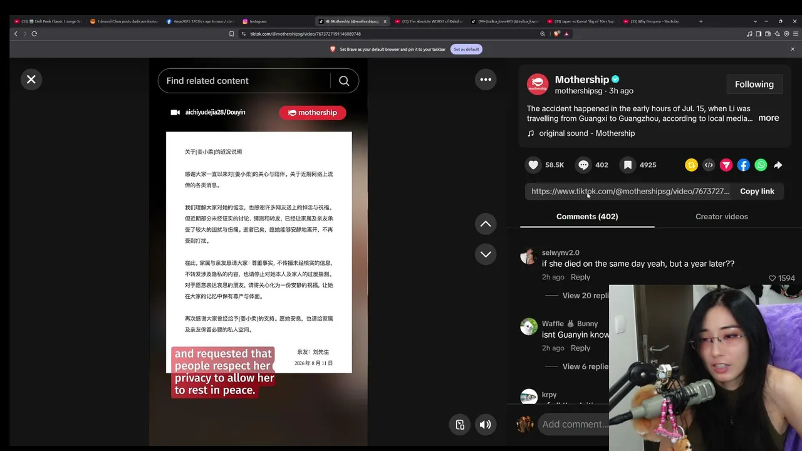Click the krpy username
The image size is (802, 451).
click(x=549, y=395)
